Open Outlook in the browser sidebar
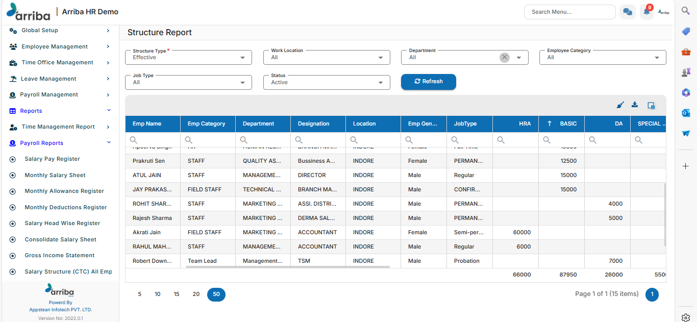 [686, 113]
